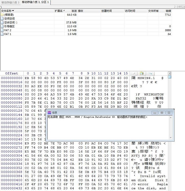
Task: Click the 信息 dialog scrollbar down arrow
Action: pyautogui.click(x=171, y=138)
